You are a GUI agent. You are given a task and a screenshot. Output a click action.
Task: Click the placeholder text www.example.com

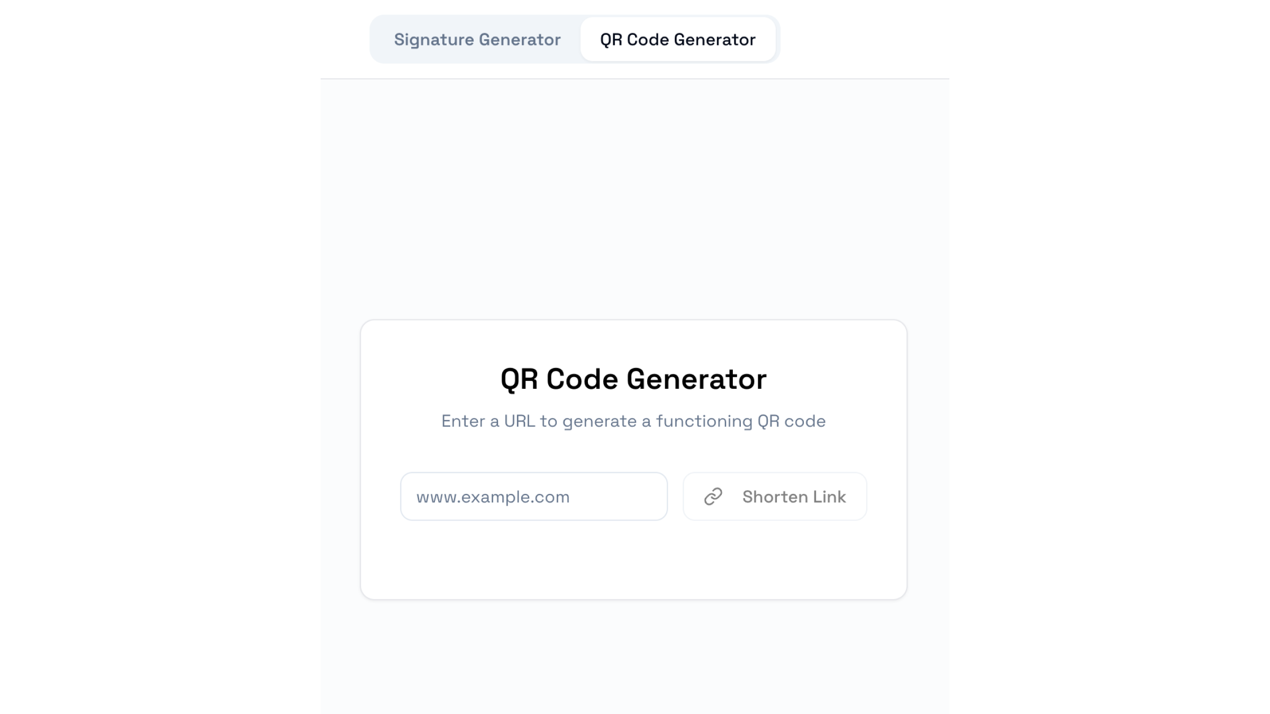(x=493, y=497)
